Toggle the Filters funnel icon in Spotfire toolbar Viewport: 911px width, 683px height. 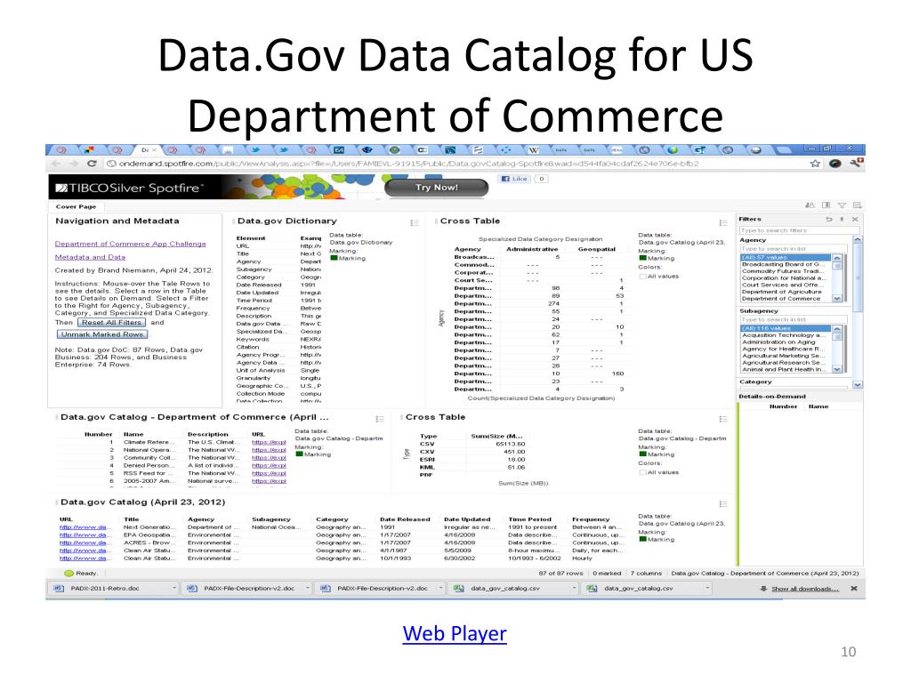[842, 205]
